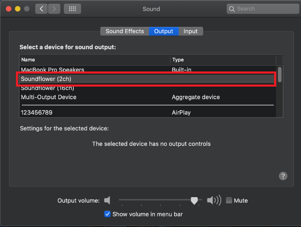
Task: Click the magnifying glass search icon
Action: (x=232, y=9)
